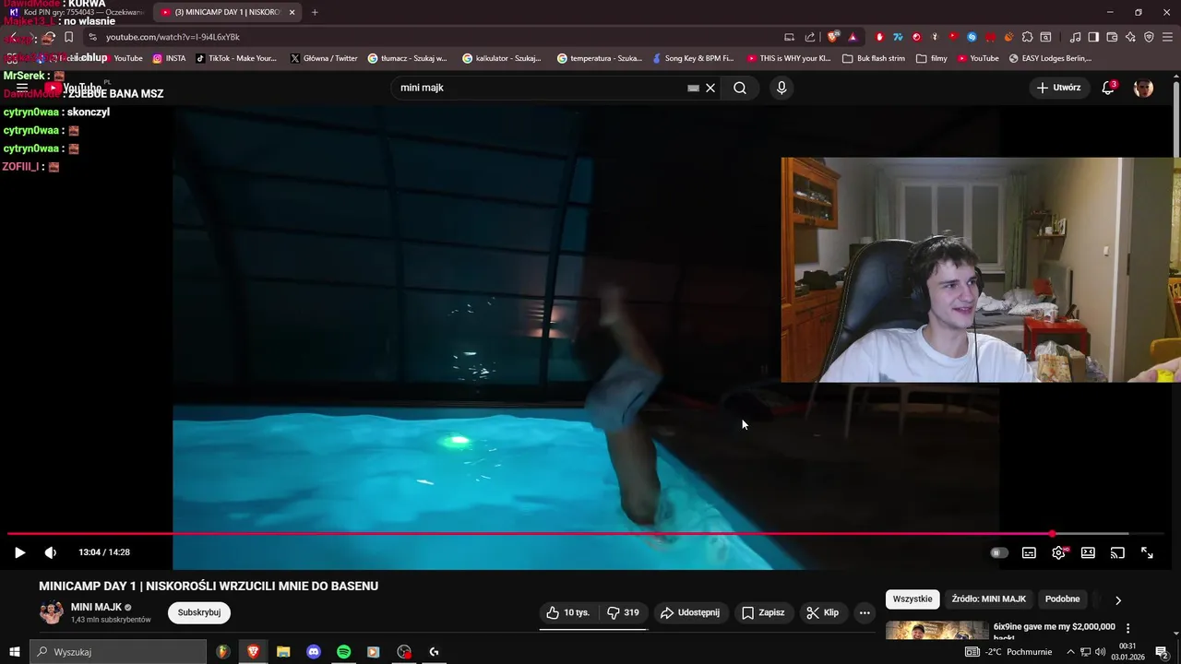This screenshot has width=1181, height=664.
Task: Open the Windows Start menu
Action: coord(15,652)
